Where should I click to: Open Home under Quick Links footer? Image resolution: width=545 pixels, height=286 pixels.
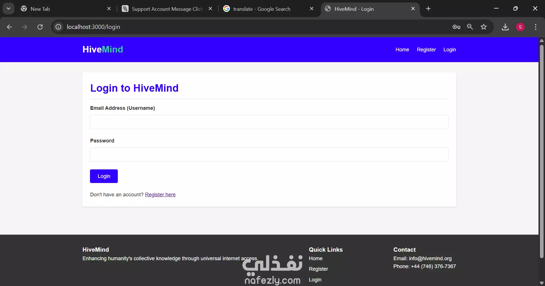tap(316, 258)
